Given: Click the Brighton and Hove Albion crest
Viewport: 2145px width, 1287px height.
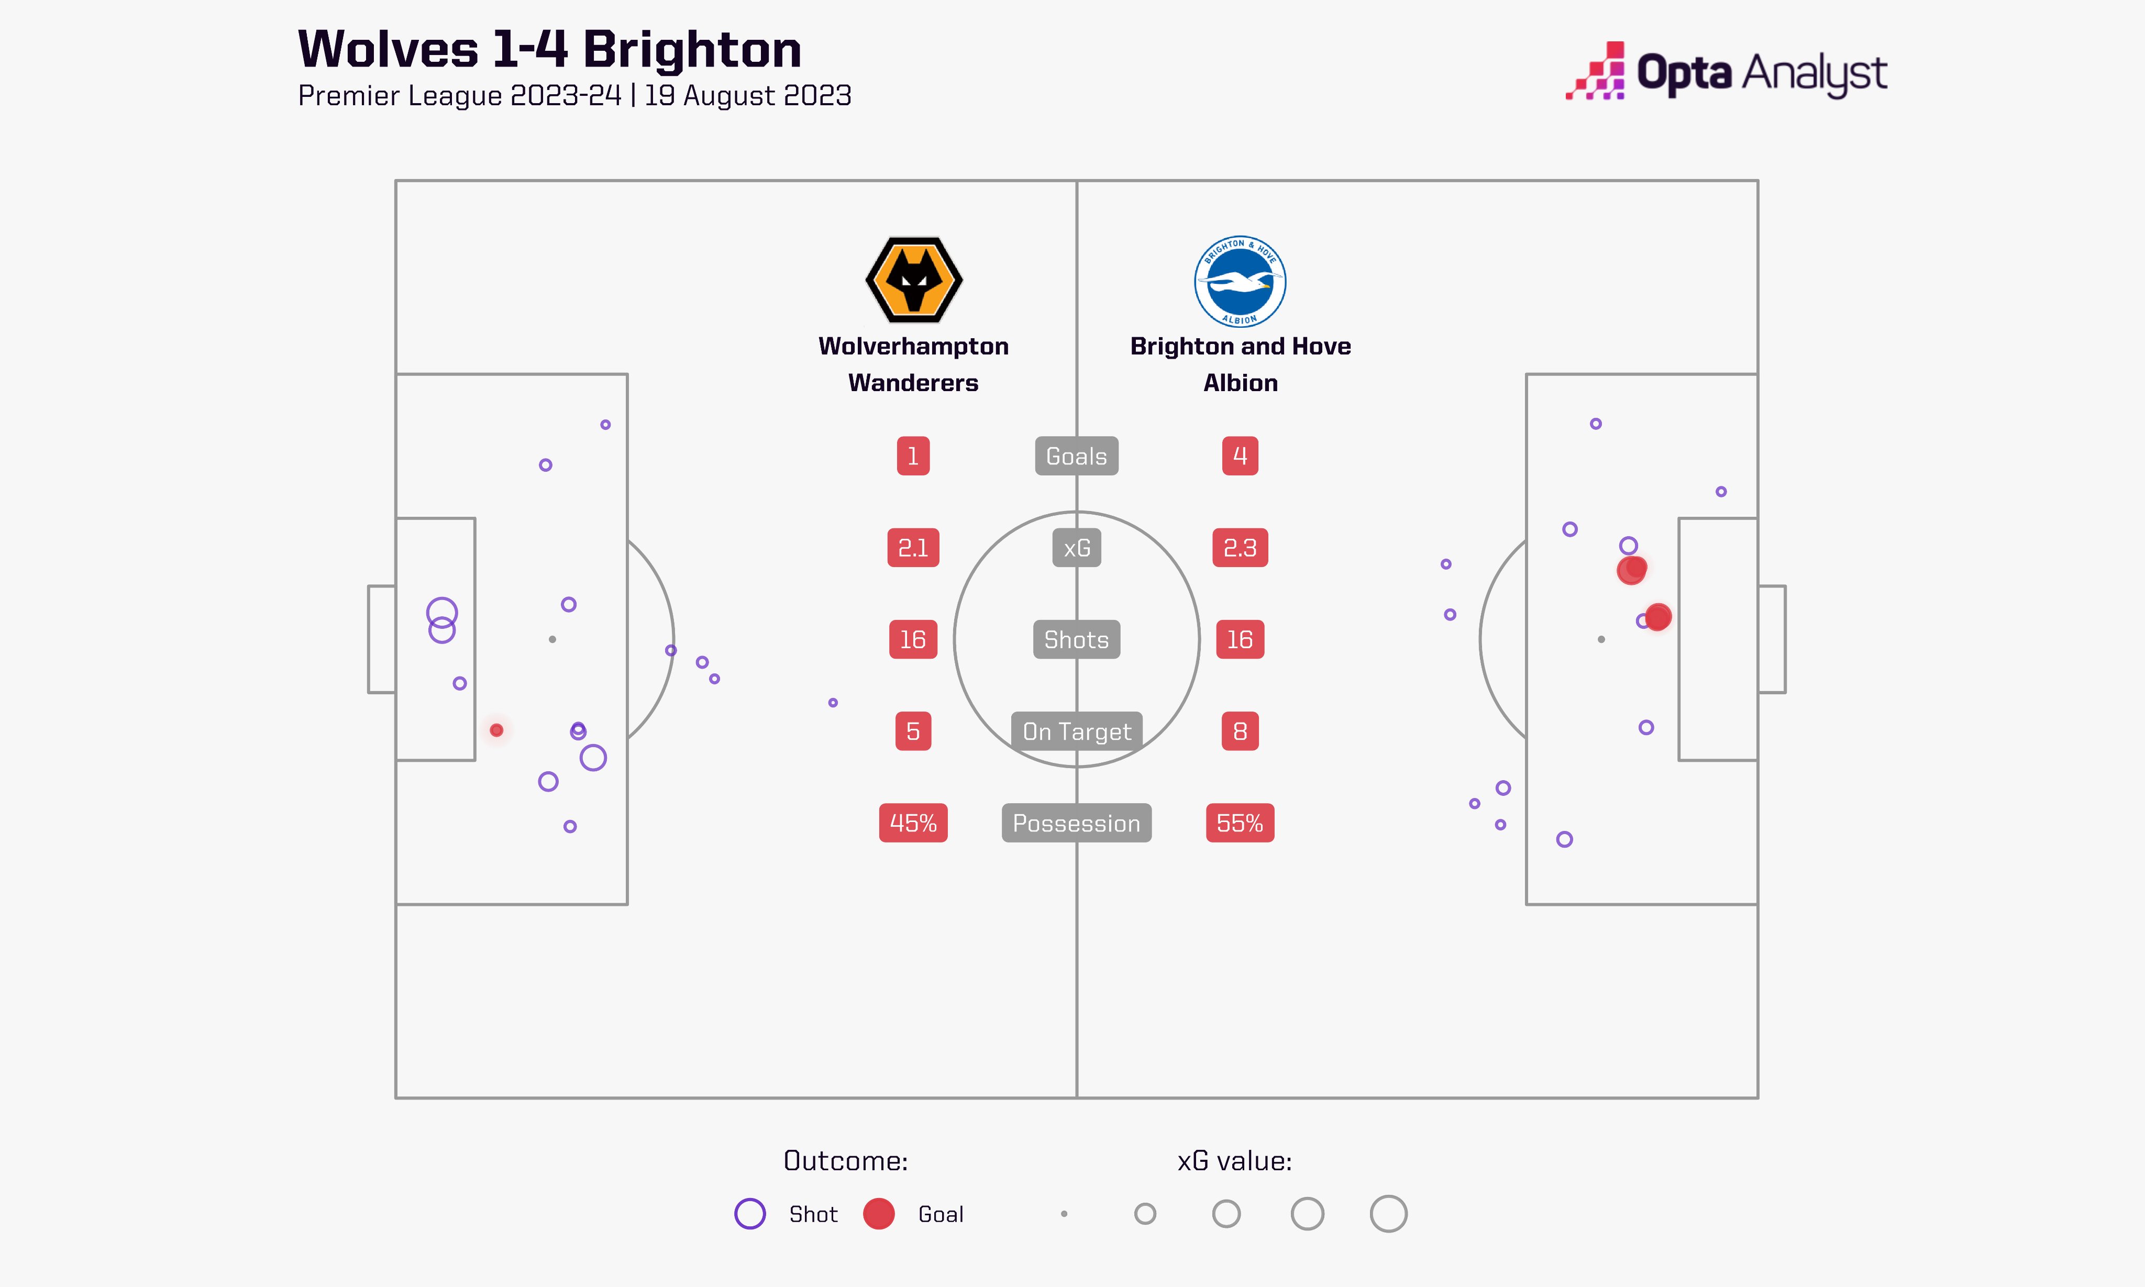Looking at the screenshot, I should (x=1240, y=281).
